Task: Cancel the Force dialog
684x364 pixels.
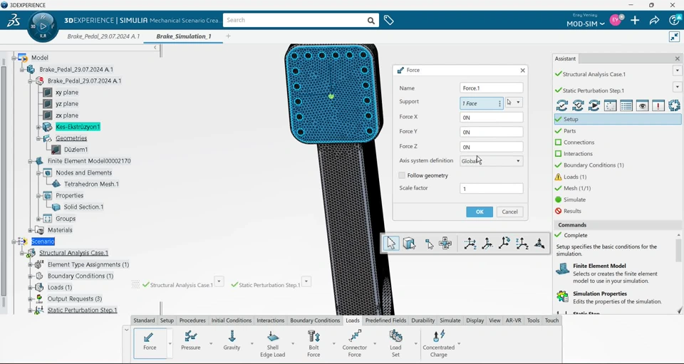Action: coord(509,212)
